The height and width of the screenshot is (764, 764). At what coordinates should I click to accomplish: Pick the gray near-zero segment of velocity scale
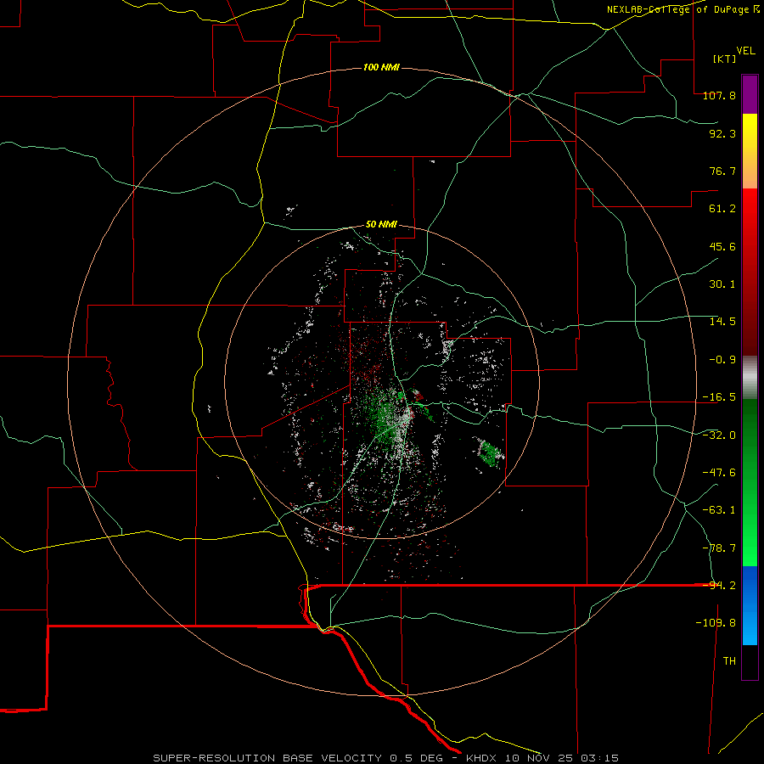(750, 378)
